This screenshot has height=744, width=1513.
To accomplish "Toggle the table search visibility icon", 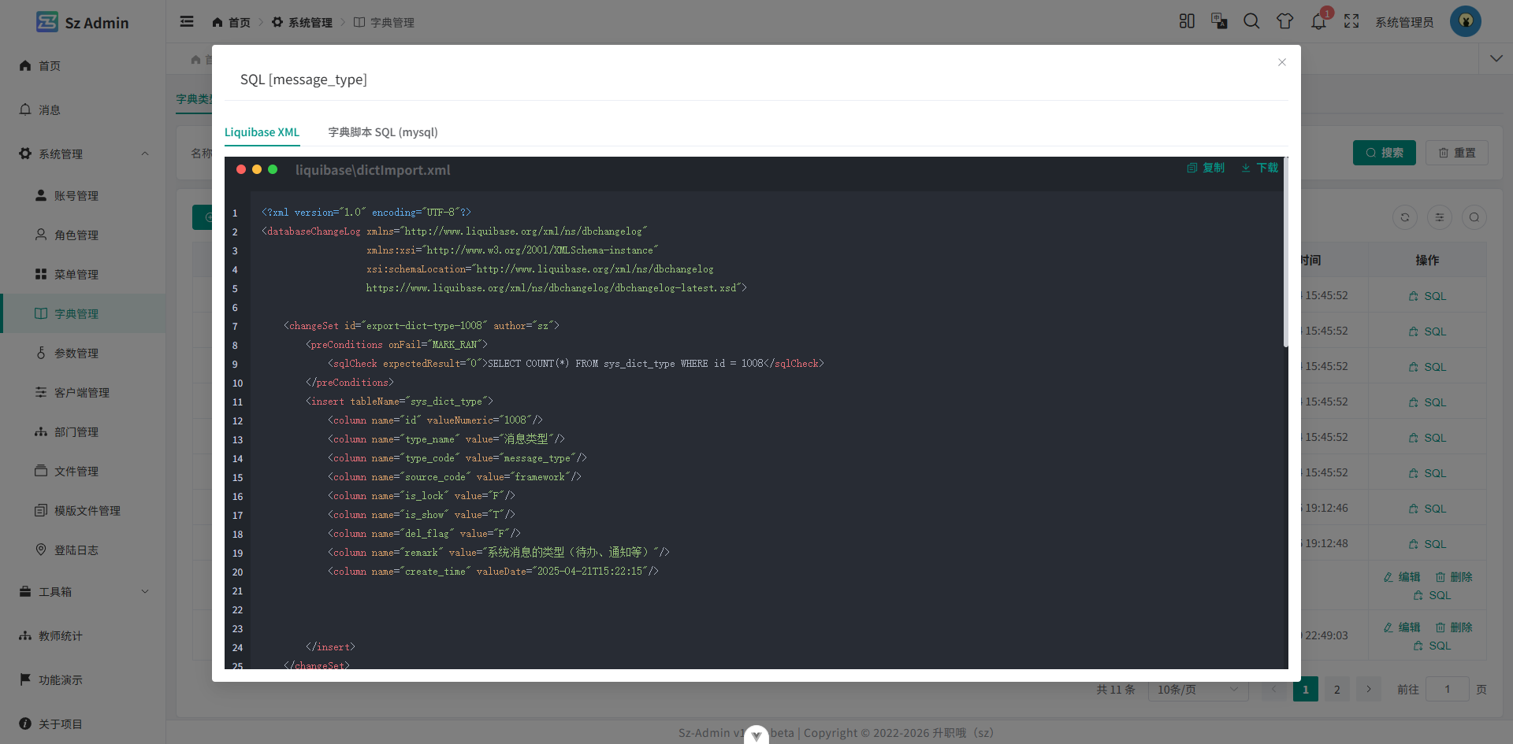I will click(1474, 217).
